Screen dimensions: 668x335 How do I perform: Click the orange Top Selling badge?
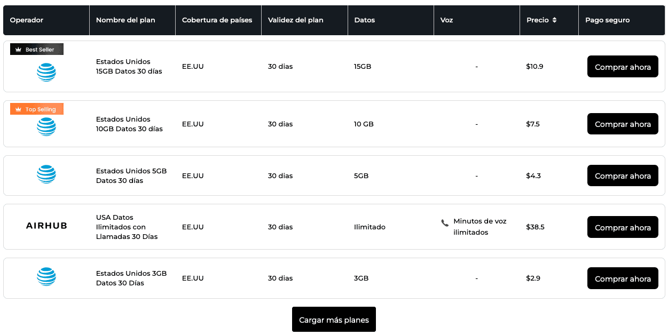coord(37,109)
